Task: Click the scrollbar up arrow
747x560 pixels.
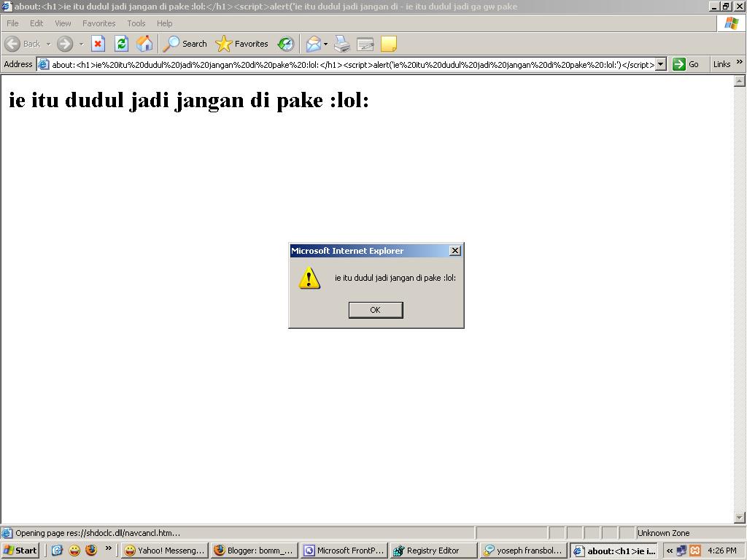Action: [740, 81]
